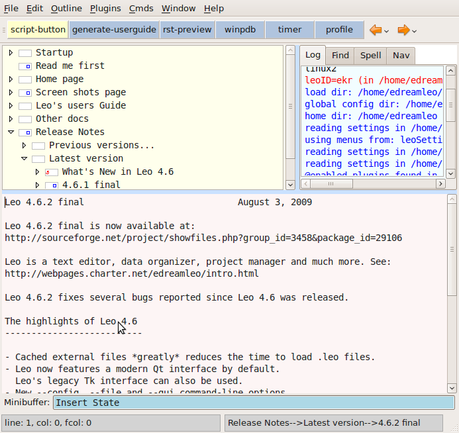The image size is (459, 433).
Task: Click the log pane scroll up arrow
Action: (x=450, y=70)
